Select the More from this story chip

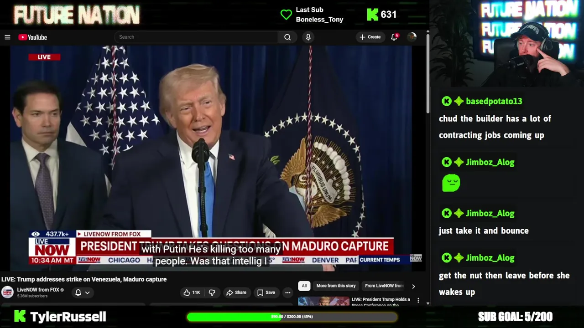click(x=336, y=286)
